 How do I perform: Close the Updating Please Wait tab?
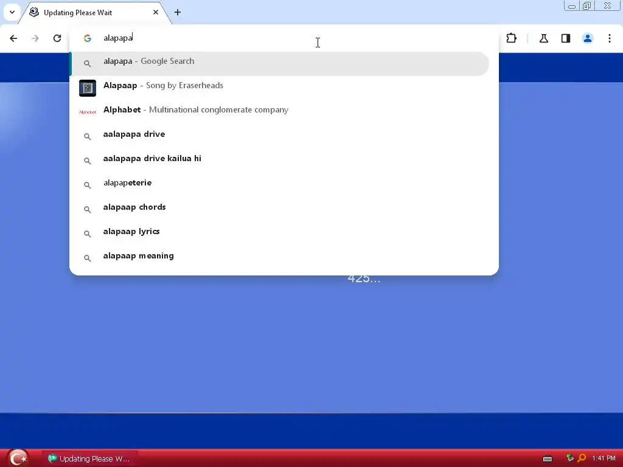click(156, 12)
